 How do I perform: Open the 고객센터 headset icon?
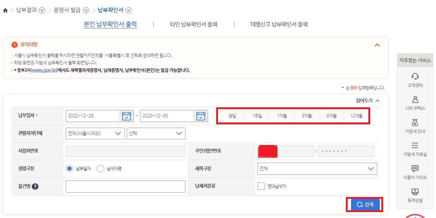click(x=415, y=77)
